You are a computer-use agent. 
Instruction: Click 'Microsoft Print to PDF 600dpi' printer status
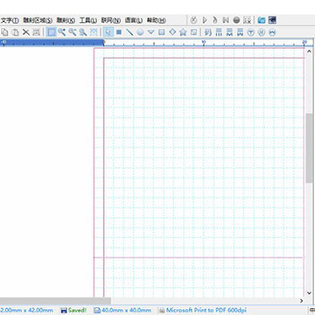tap(203, 310)
